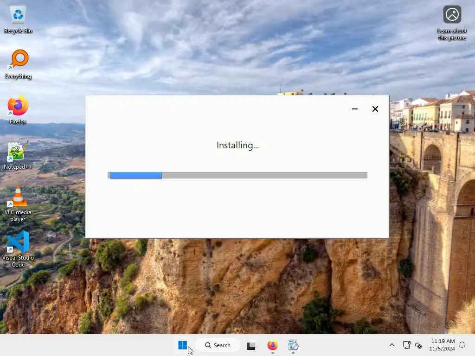Click the muted volume tray icon
This screenshot has height=356, width=475.
click(418, 345)
